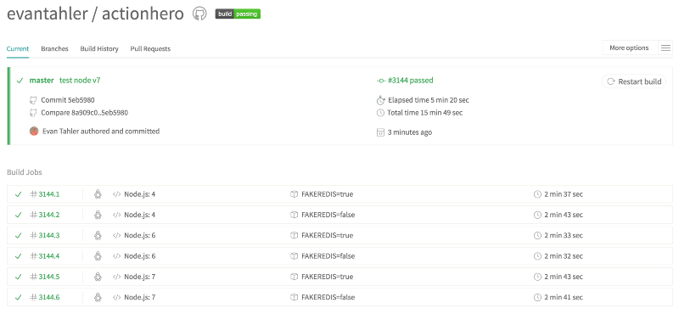Click the commit message test node v7
This screenshot has height=314, width=679.
click(80, 80)
